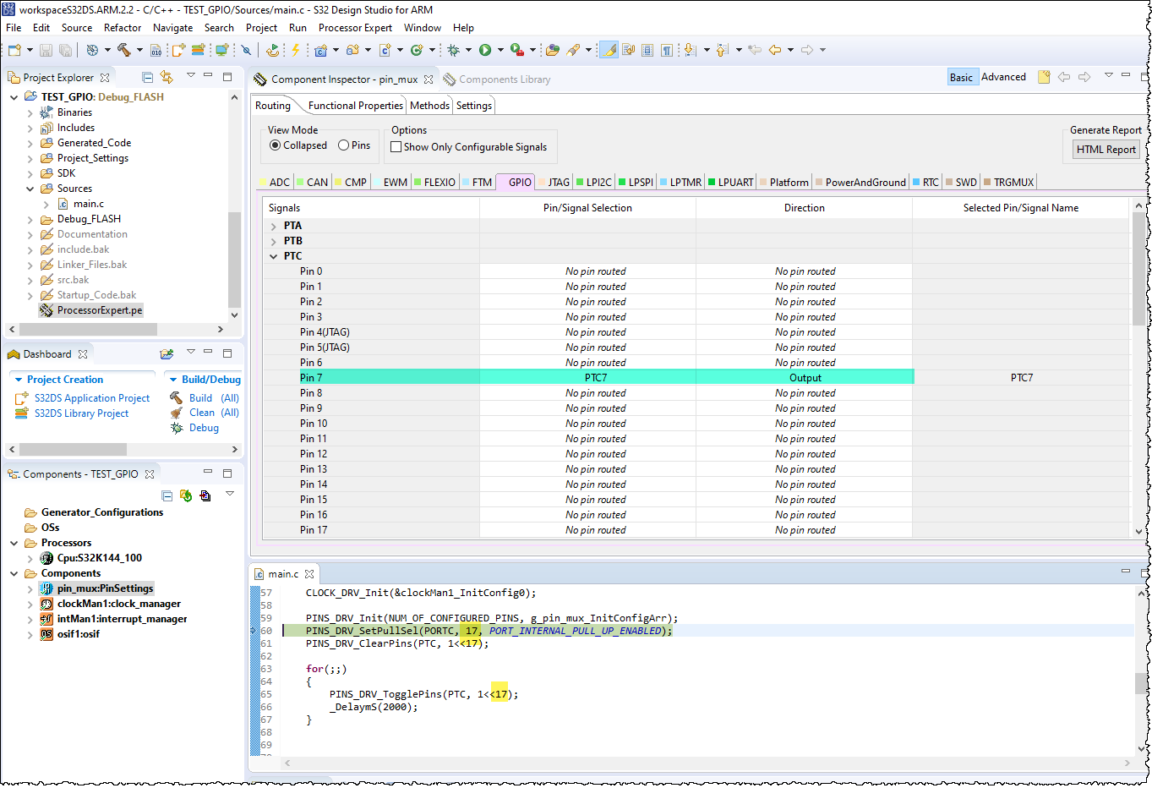The height and width of the screenshot is (788, 1152).
Task: Click the broom icon next to Clean
Action: 177,413
